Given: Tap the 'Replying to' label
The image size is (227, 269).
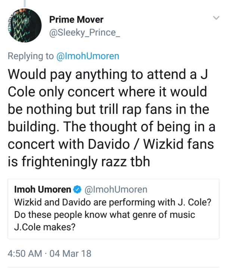Looking at the screenshot, I should pos(31,56).
